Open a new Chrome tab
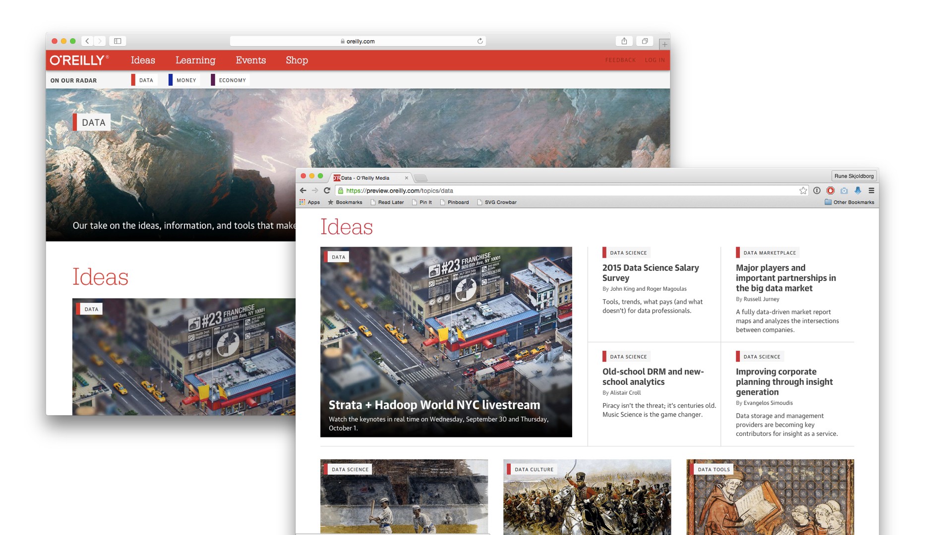Screen dimensions: 952x535 (420, 178)
